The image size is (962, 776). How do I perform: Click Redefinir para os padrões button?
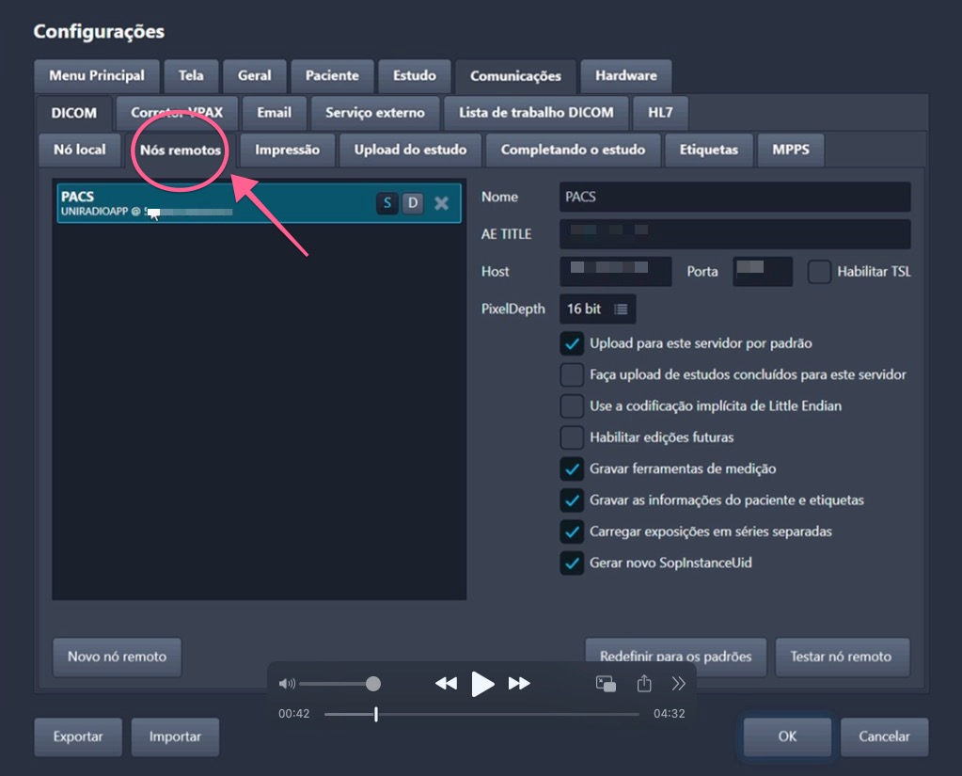pos(675,657)
